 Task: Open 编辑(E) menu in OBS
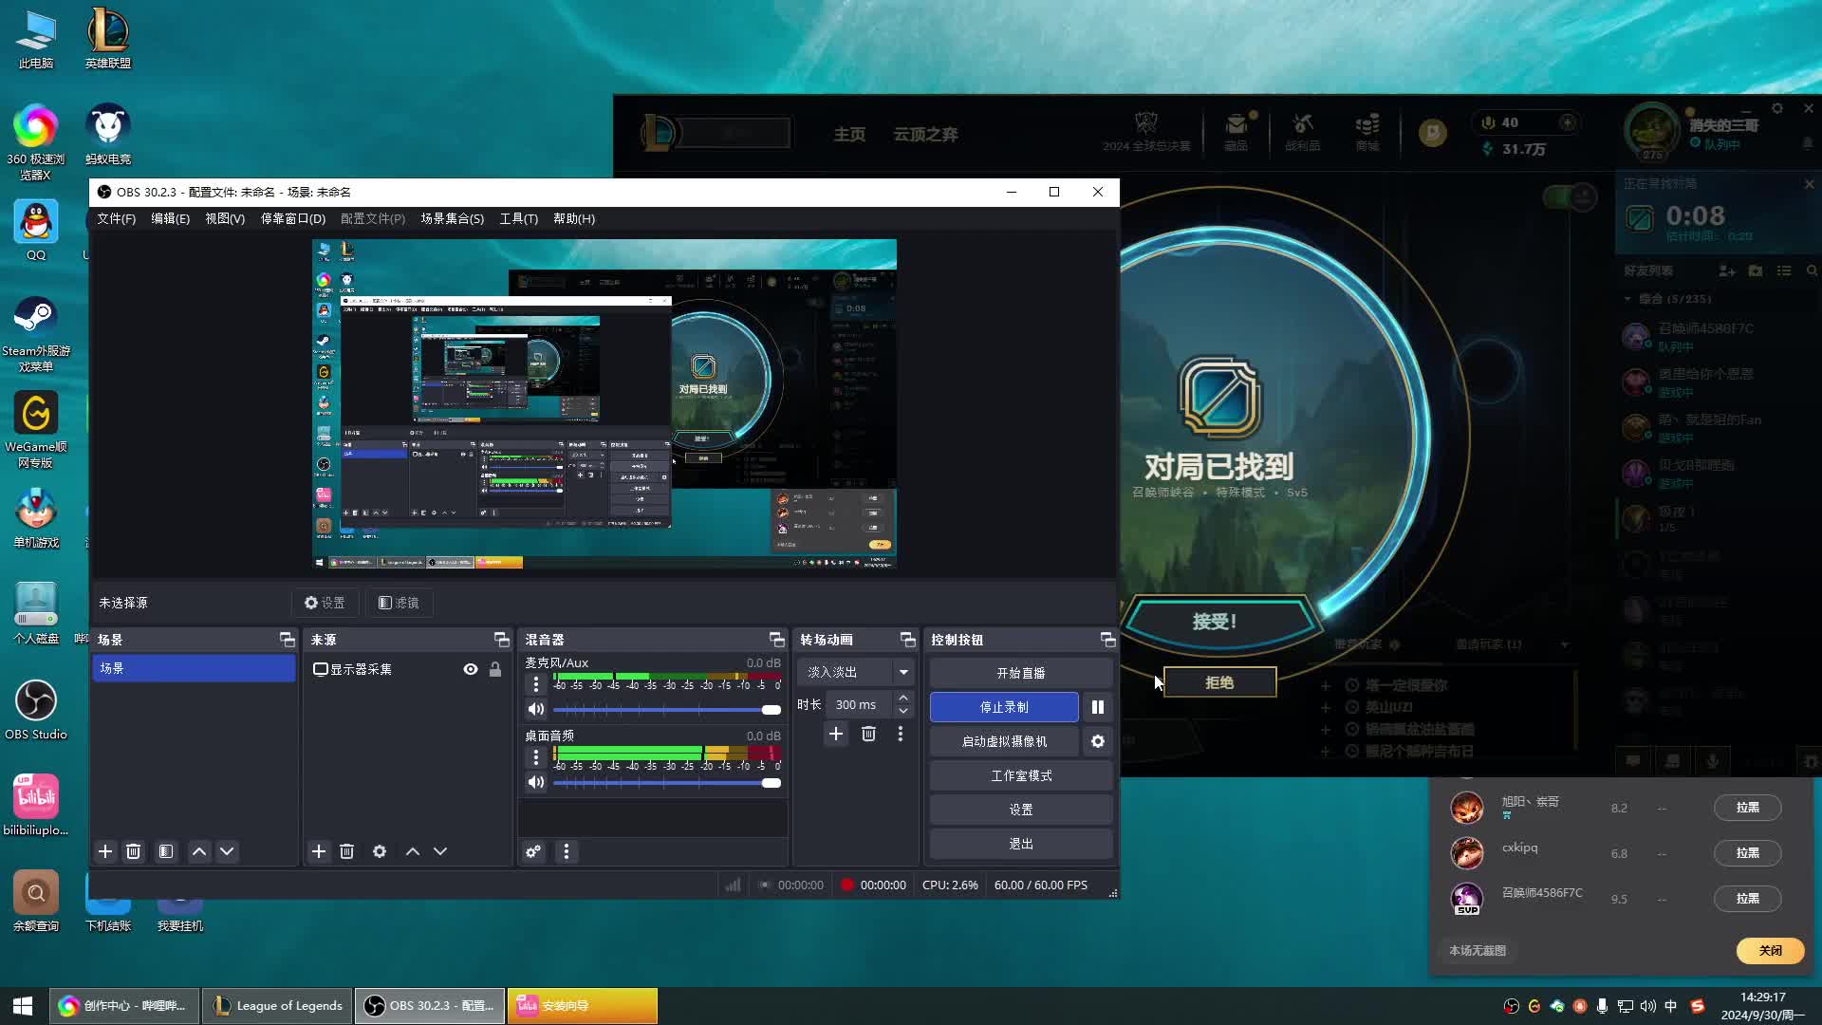point(170,218)
